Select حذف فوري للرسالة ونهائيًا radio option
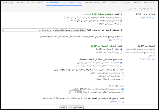 123,79
